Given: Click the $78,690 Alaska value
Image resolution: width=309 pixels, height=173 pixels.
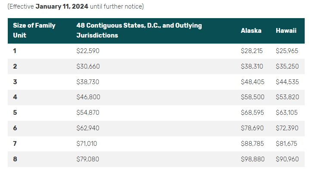Looking at the screenshot, I should pos(253,128).
